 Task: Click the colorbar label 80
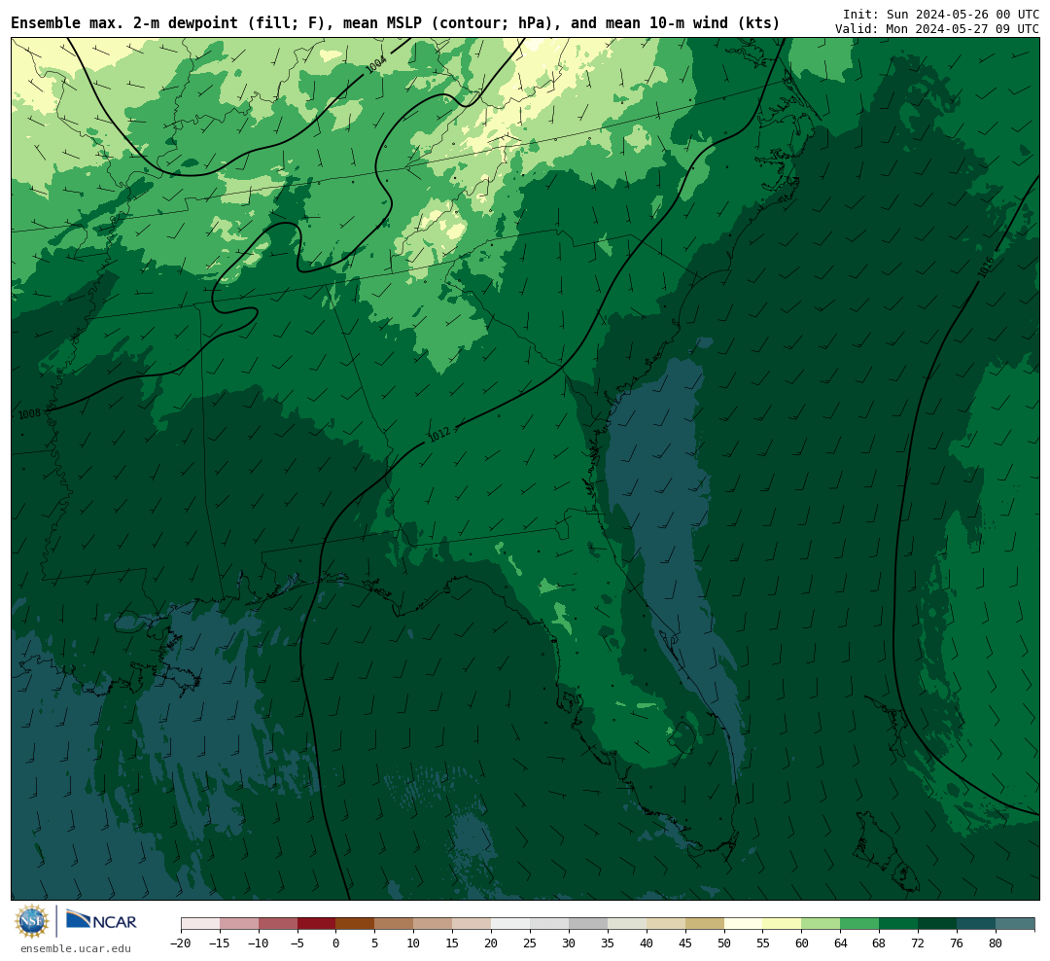coord(996,943)
